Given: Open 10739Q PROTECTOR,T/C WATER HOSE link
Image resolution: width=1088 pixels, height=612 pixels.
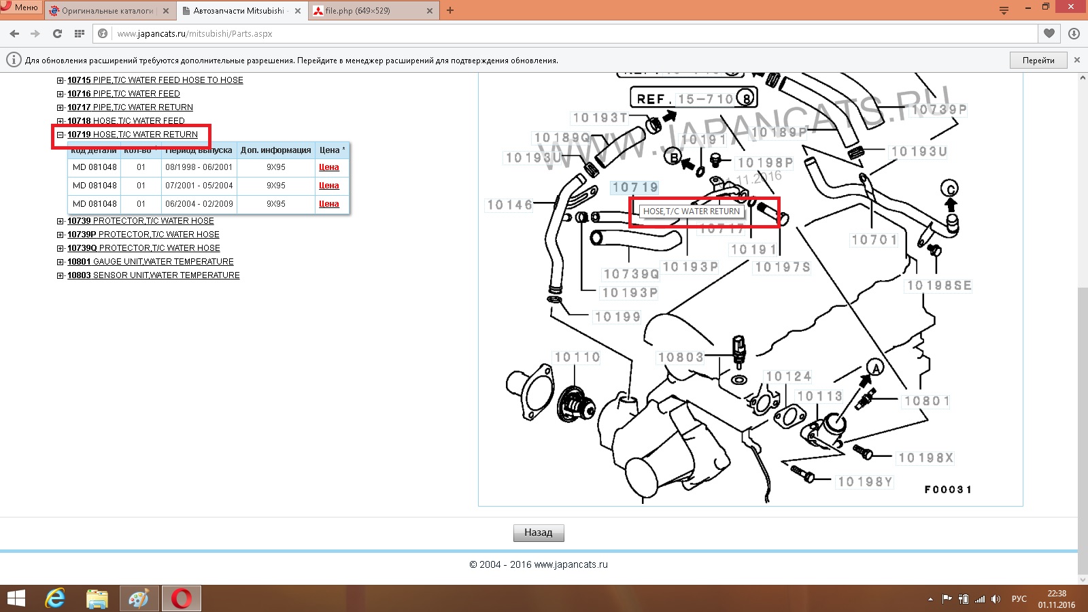Looking at the screenshot, I should (x=143, y=248).
